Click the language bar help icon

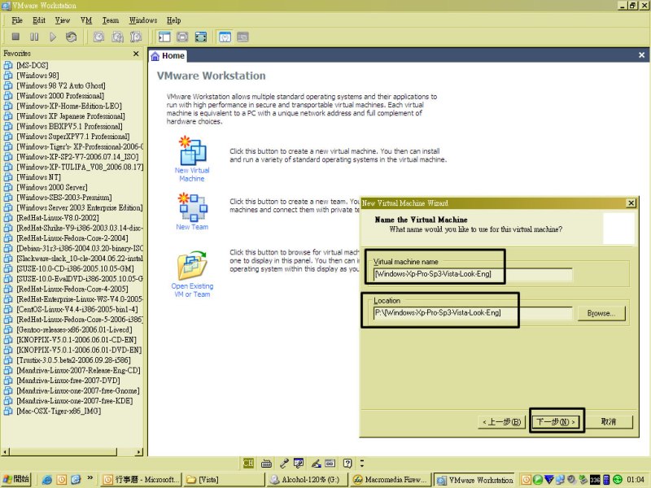pyautogui.click(x=347, y=464)
